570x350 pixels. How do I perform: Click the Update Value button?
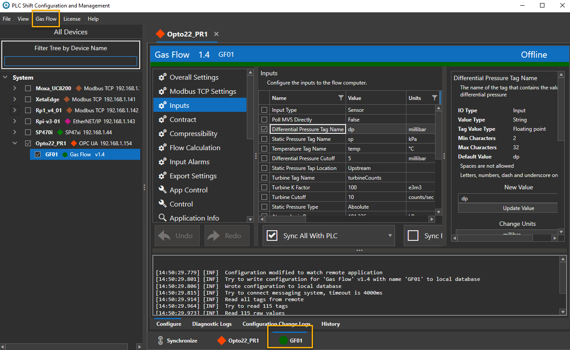coord(518,208)
